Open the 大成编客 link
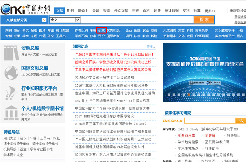This screenshot has height=162, width=246. click(170, 30)
